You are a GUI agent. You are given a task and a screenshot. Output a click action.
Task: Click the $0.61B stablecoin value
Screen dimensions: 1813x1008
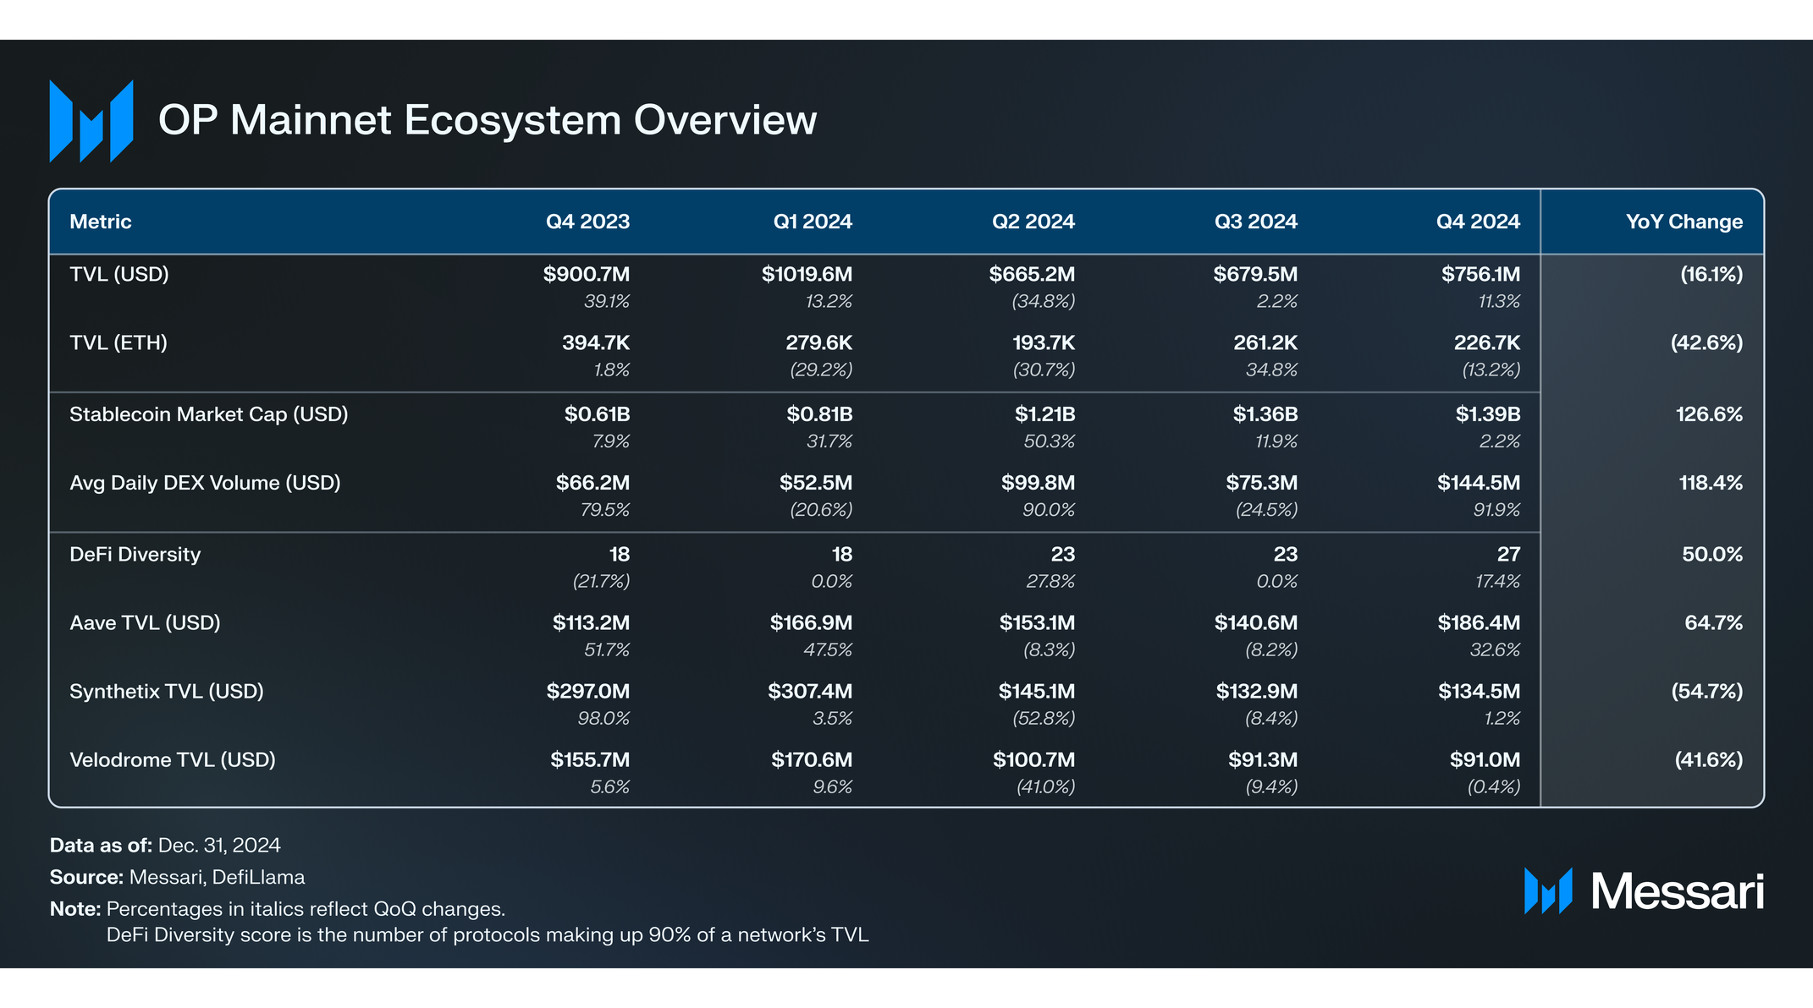tap(597, 414)
